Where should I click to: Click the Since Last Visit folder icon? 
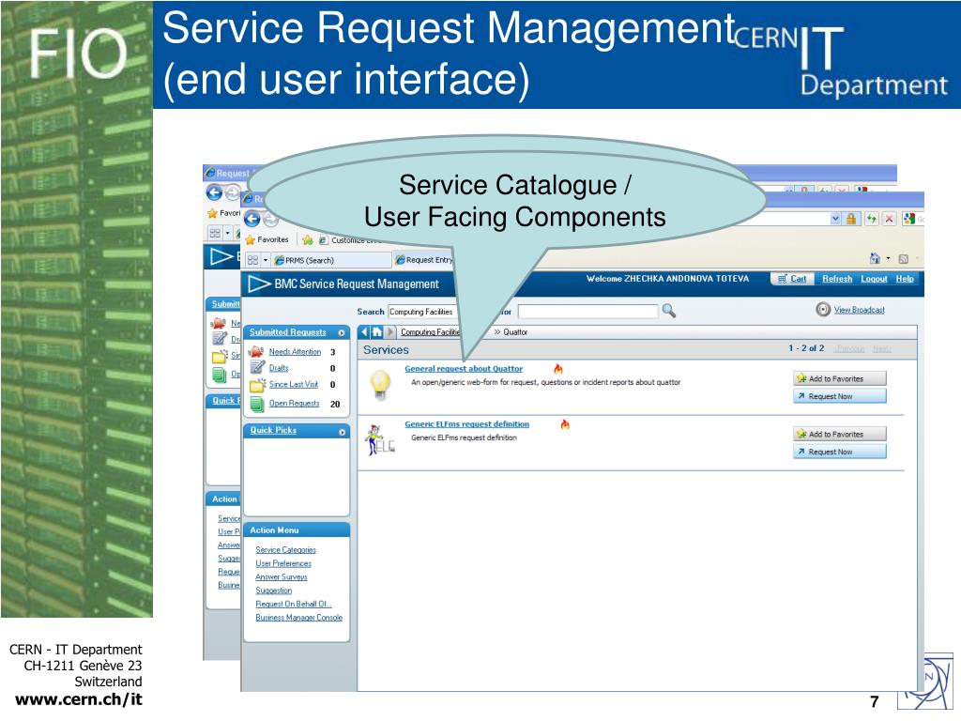[x=257, y=385]
